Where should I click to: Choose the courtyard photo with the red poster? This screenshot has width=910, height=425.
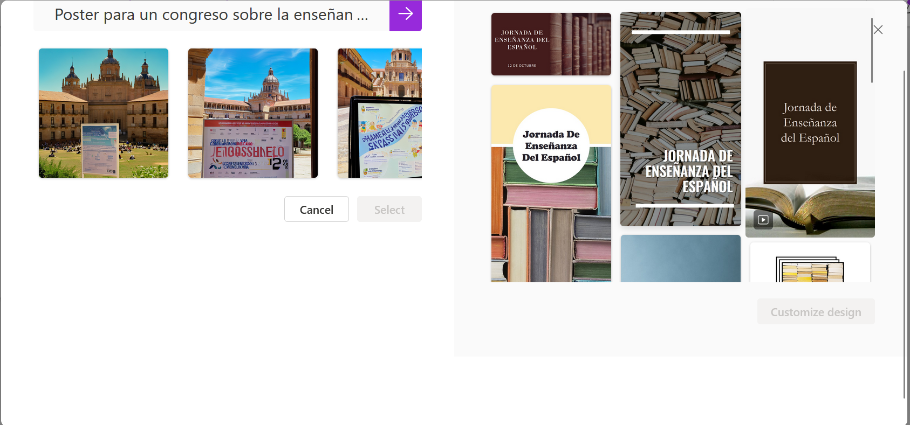(x=252, y=113)
